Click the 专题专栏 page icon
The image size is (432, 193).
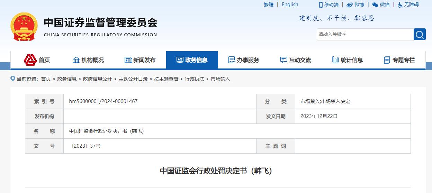pos(387,60)
